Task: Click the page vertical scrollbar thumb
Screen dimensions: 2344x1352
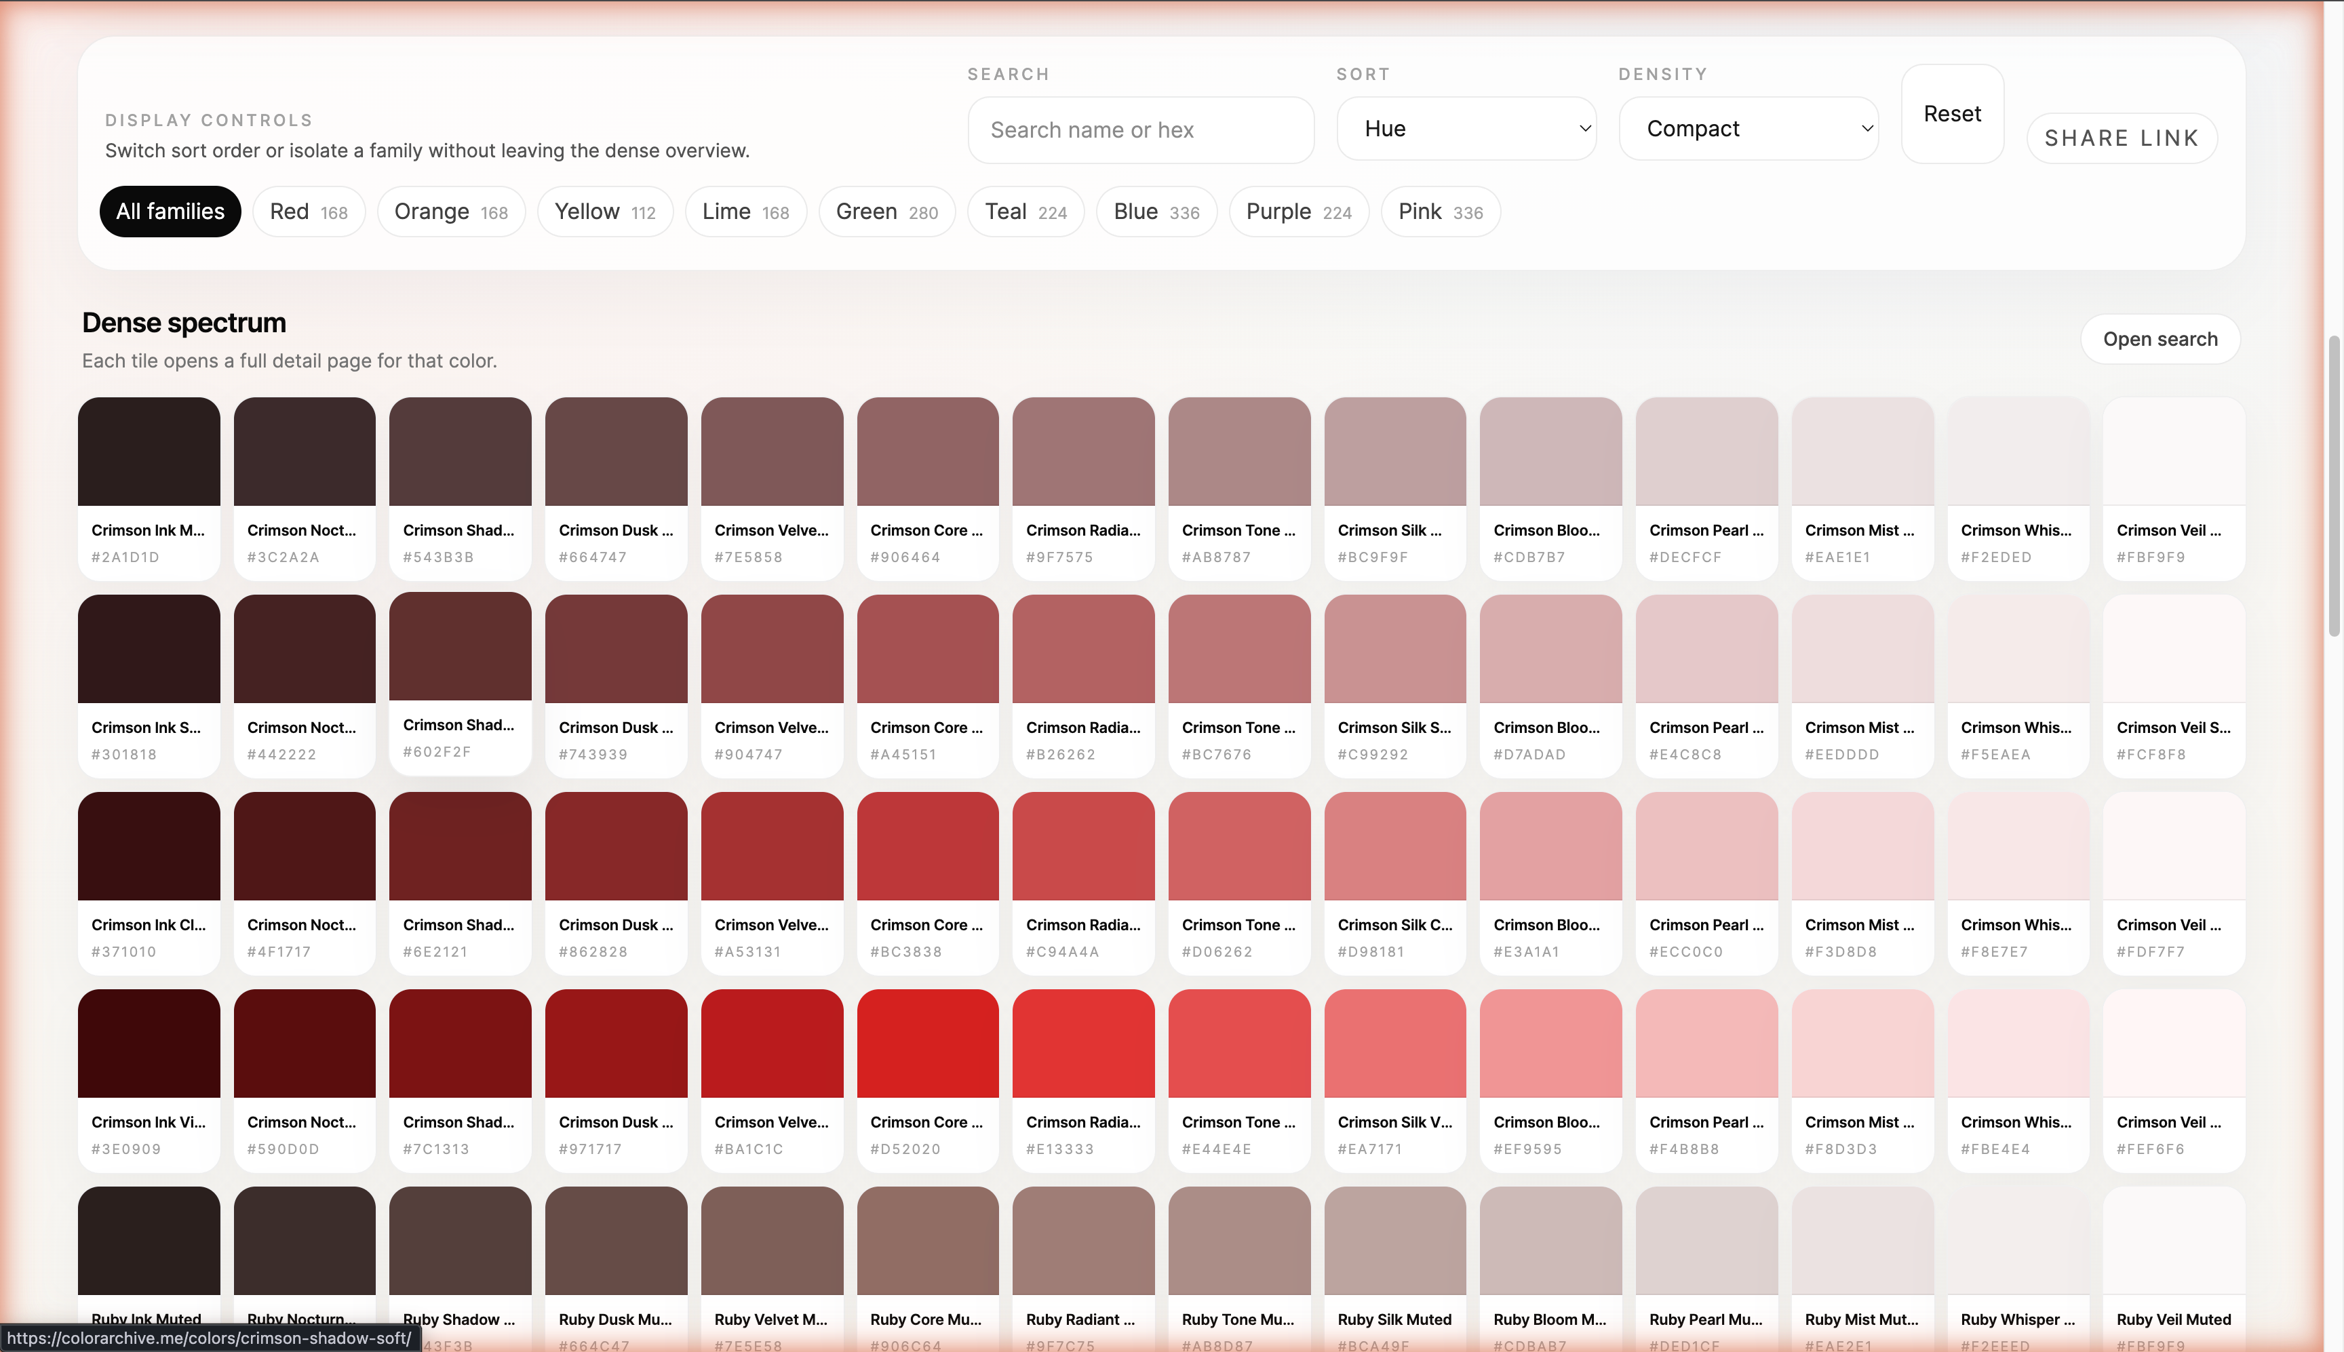Action: pos(2334,485)
